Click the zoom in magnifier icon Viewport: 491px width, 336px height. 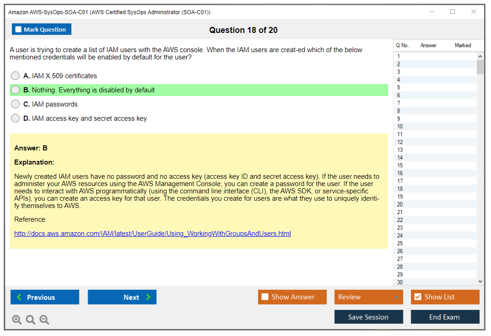pos(17,320)
